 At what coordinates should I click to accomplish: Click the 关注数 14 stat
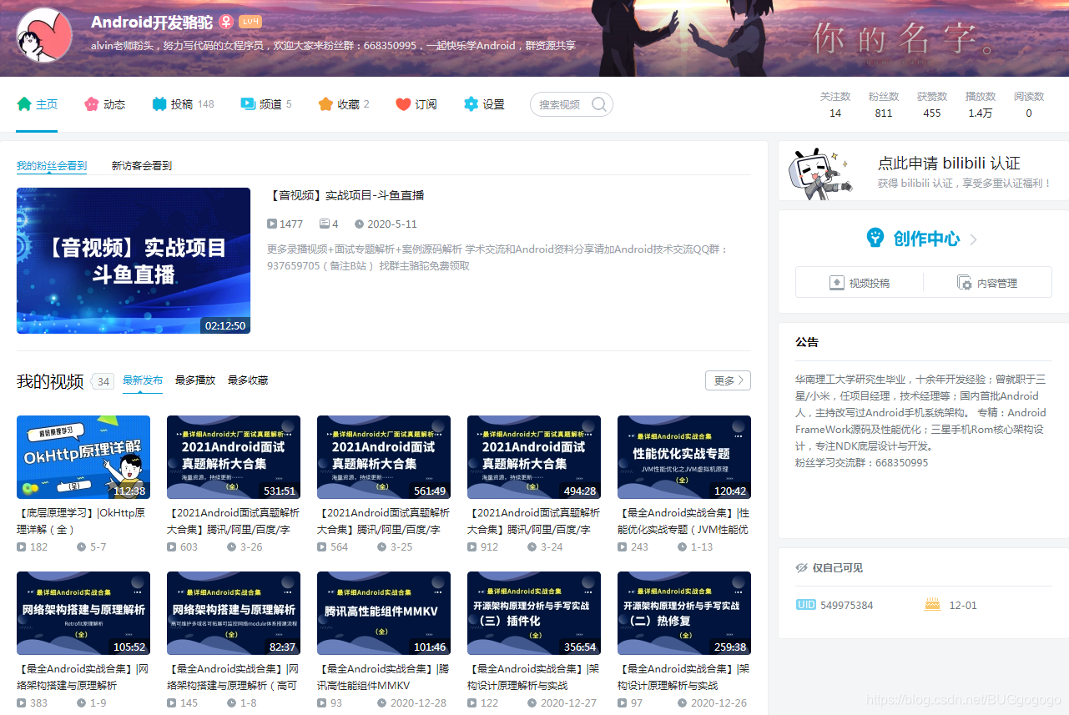click(x=835, y=105)
